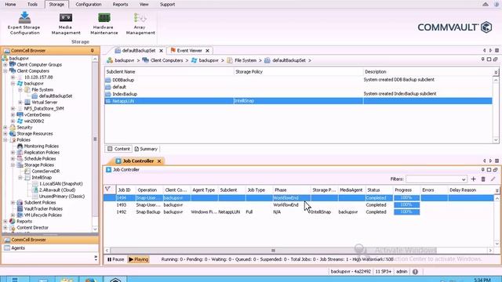Click the job table filter funnel icon
The height and width of the screenshot is (282, 502).
(x=108, y=190)
